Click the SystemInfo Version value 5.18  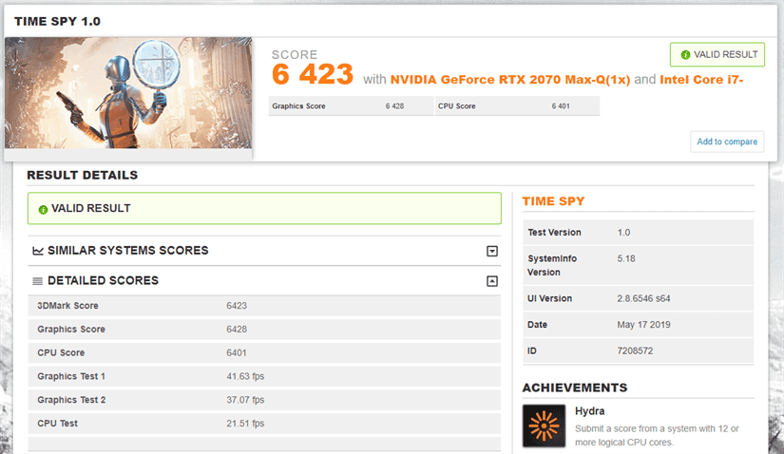click(x=626, y=258)
